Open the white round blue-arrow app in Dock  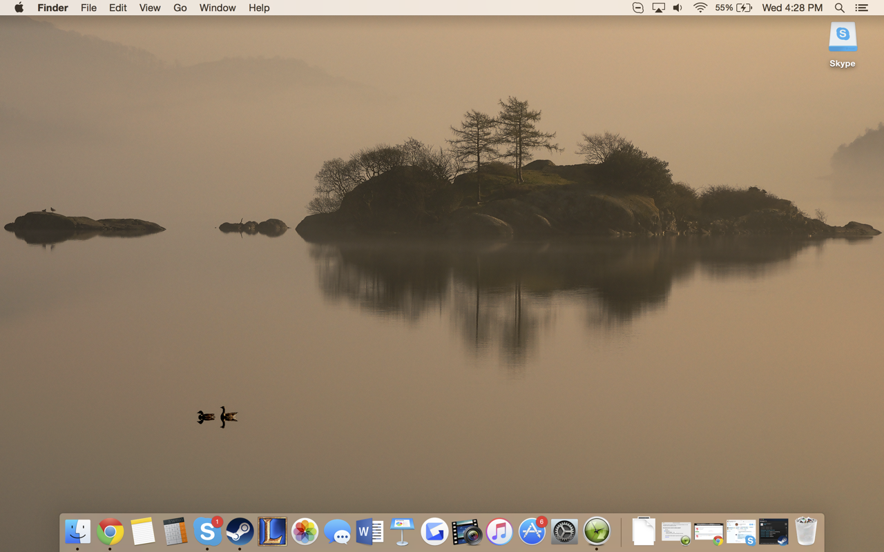click(434, 532)
